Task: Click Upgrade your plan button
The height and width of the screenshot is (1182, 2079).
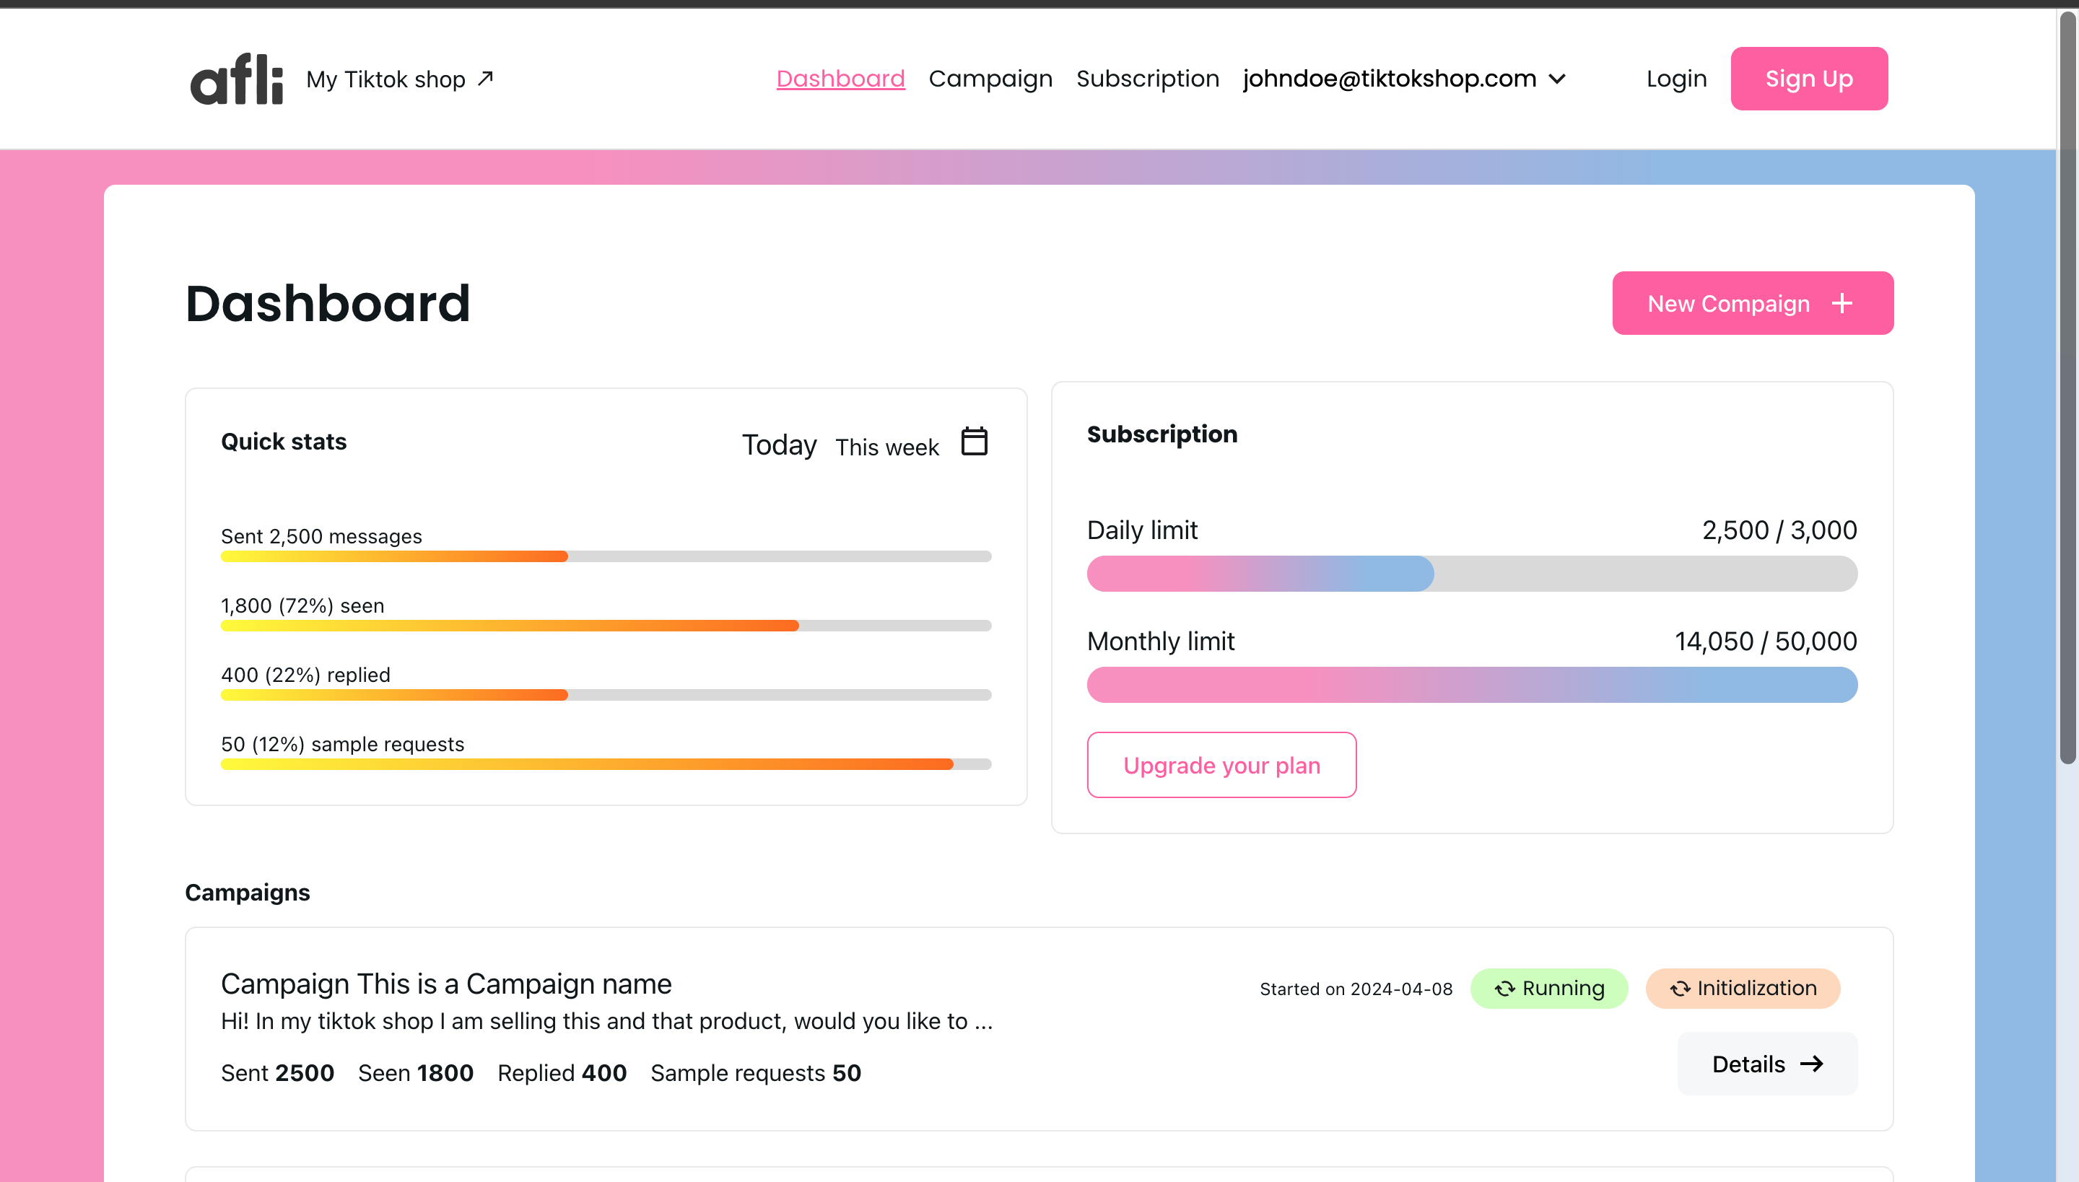Action: [1221, 765]
